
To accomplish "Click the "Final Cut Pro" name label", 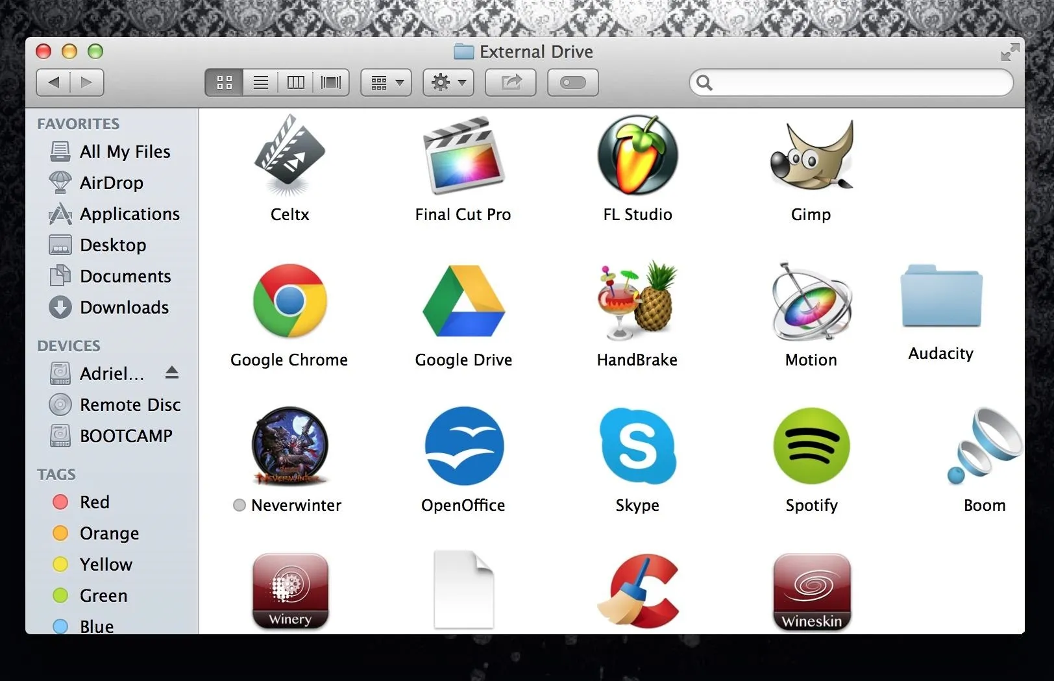I will coord(463,214).
